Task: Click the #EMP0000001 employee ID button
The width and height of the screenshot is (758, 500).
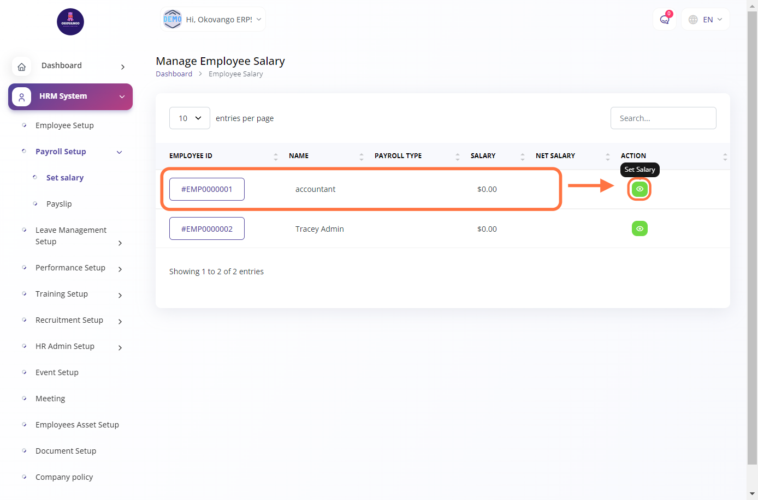Action: (x=207, y=189)
